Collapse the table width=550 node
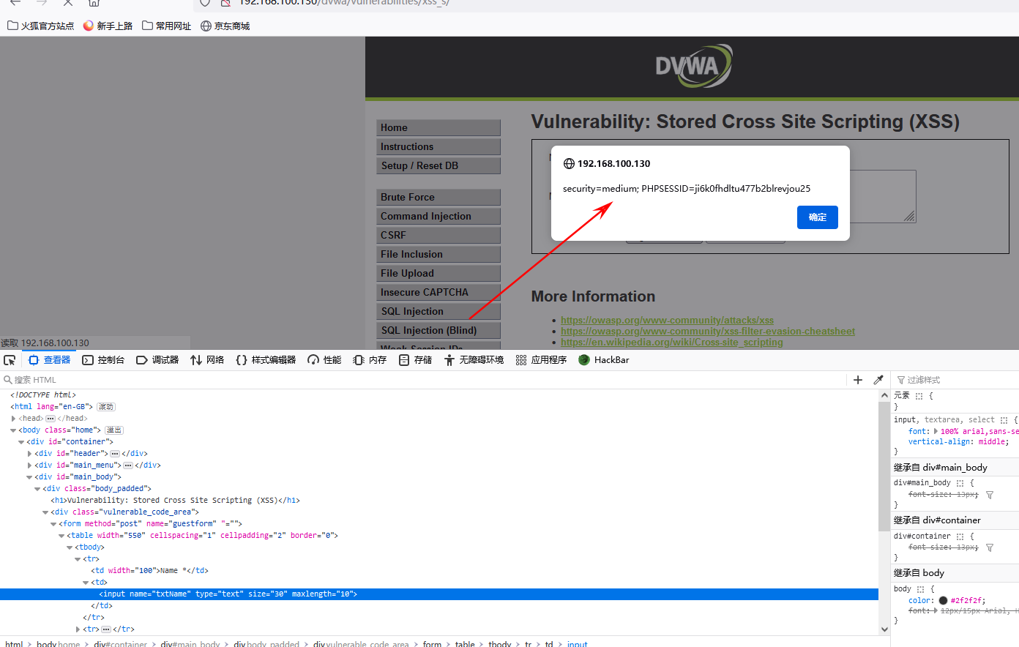Screen dimensions: 1019x647 [x=61, y=536]
